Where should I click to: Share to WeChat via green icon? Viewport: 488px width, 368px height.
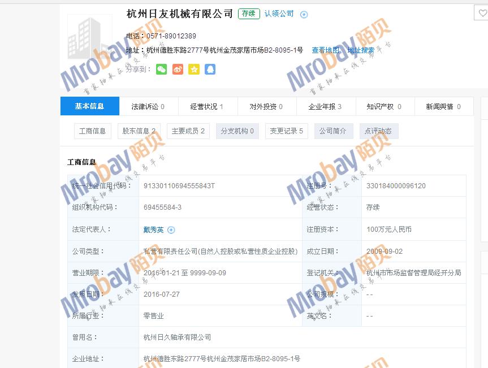(x=161, y=70)
